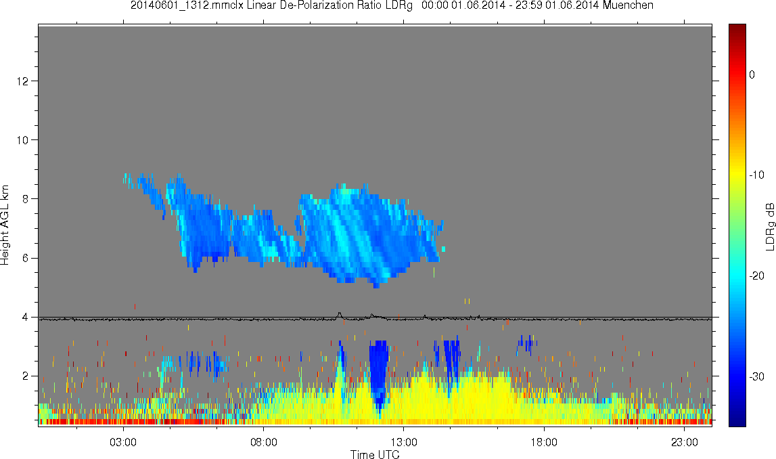Click the 18:00 time tick label

pyautogui.click(x=544, y=442)
